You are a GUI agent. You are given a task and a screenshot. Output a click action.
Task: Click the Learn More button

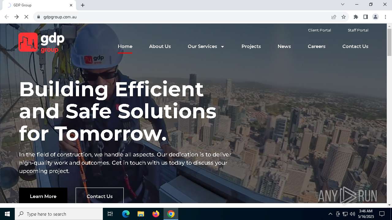pos(43,196)
